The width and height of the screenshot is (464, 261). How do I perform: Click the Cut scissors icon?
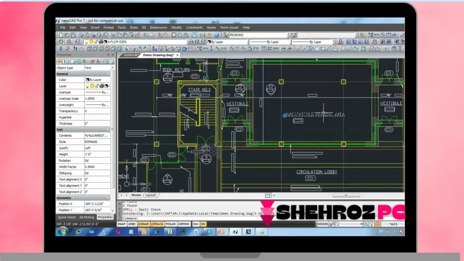pyautogui.click(x=113, y=35)
